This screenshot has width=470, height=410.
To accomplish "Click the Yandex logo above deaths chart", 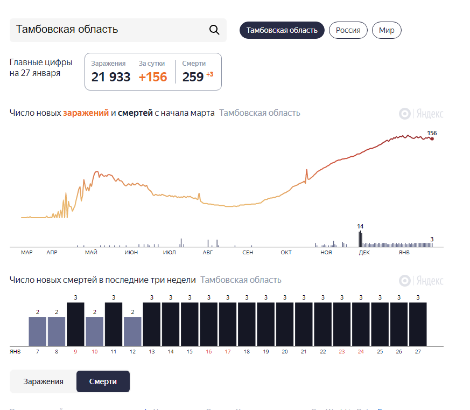I will [x=421, y=281].
